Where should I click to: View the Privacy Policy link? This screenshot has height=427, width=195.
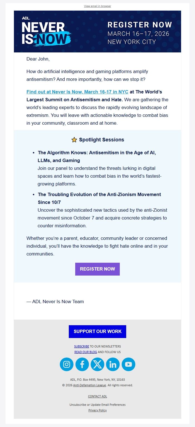coord(97,410)
